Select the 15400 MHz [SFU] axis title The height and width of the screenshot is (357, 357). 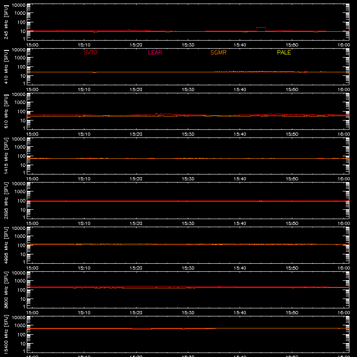[x=6, y=334]
